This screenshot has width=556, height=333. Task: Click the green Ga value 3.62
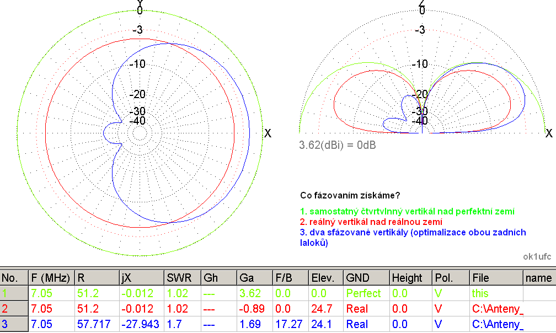(x=251, y=293)
